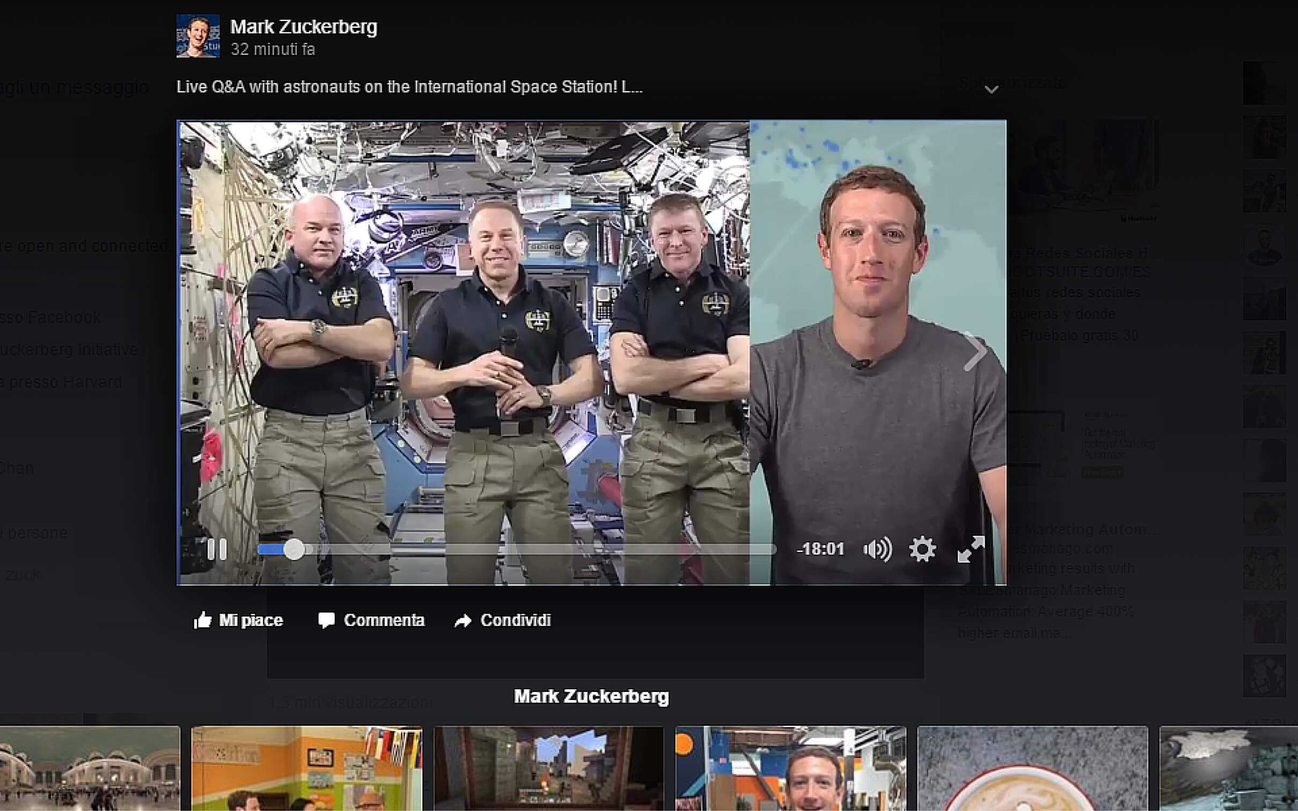Collapse the video overlay via the down chevron
Image resolution: width=1298 pixels, height=811 pixels.
pyautogui.click(x=992, y=90)
